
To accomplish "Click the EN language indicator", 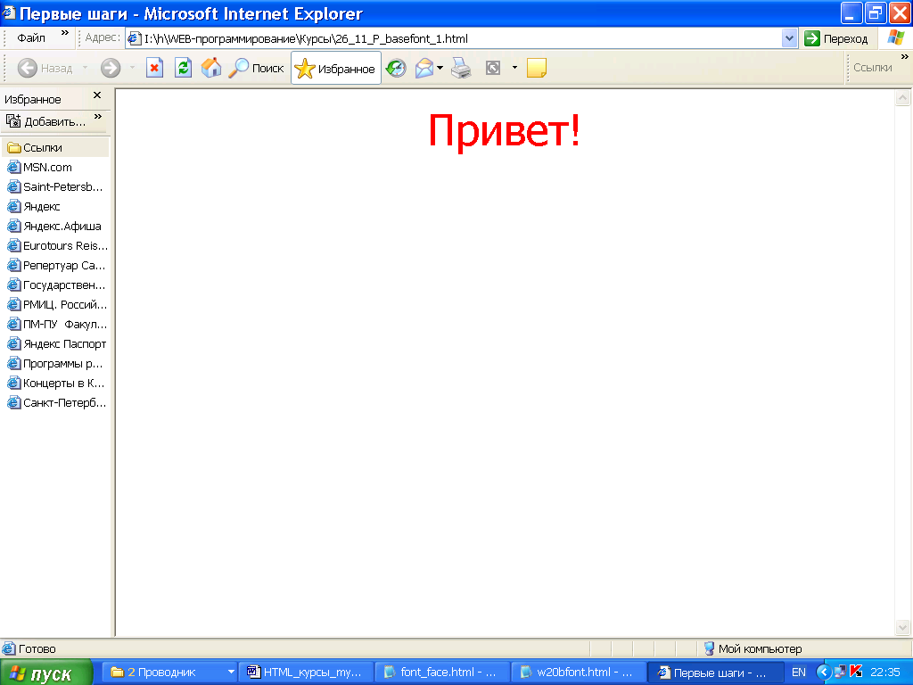I will click(799, 673).
